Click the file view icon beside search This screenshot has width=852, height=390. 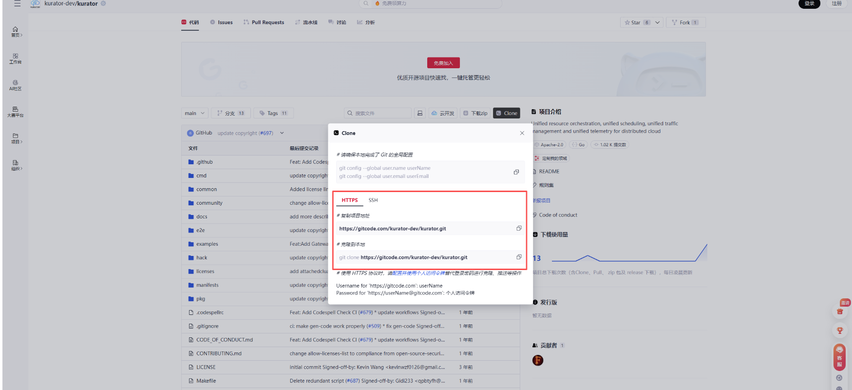(420, 113)
